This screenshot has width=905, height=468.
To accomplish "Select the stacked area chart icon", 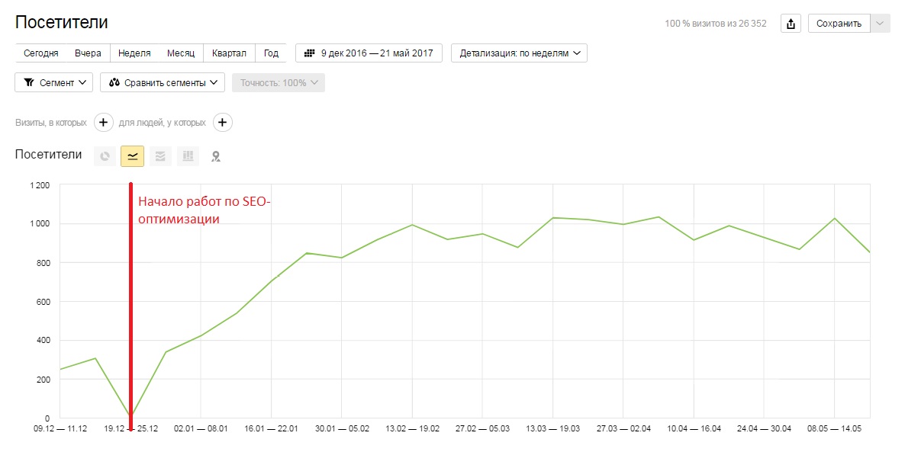I will 160,155.
